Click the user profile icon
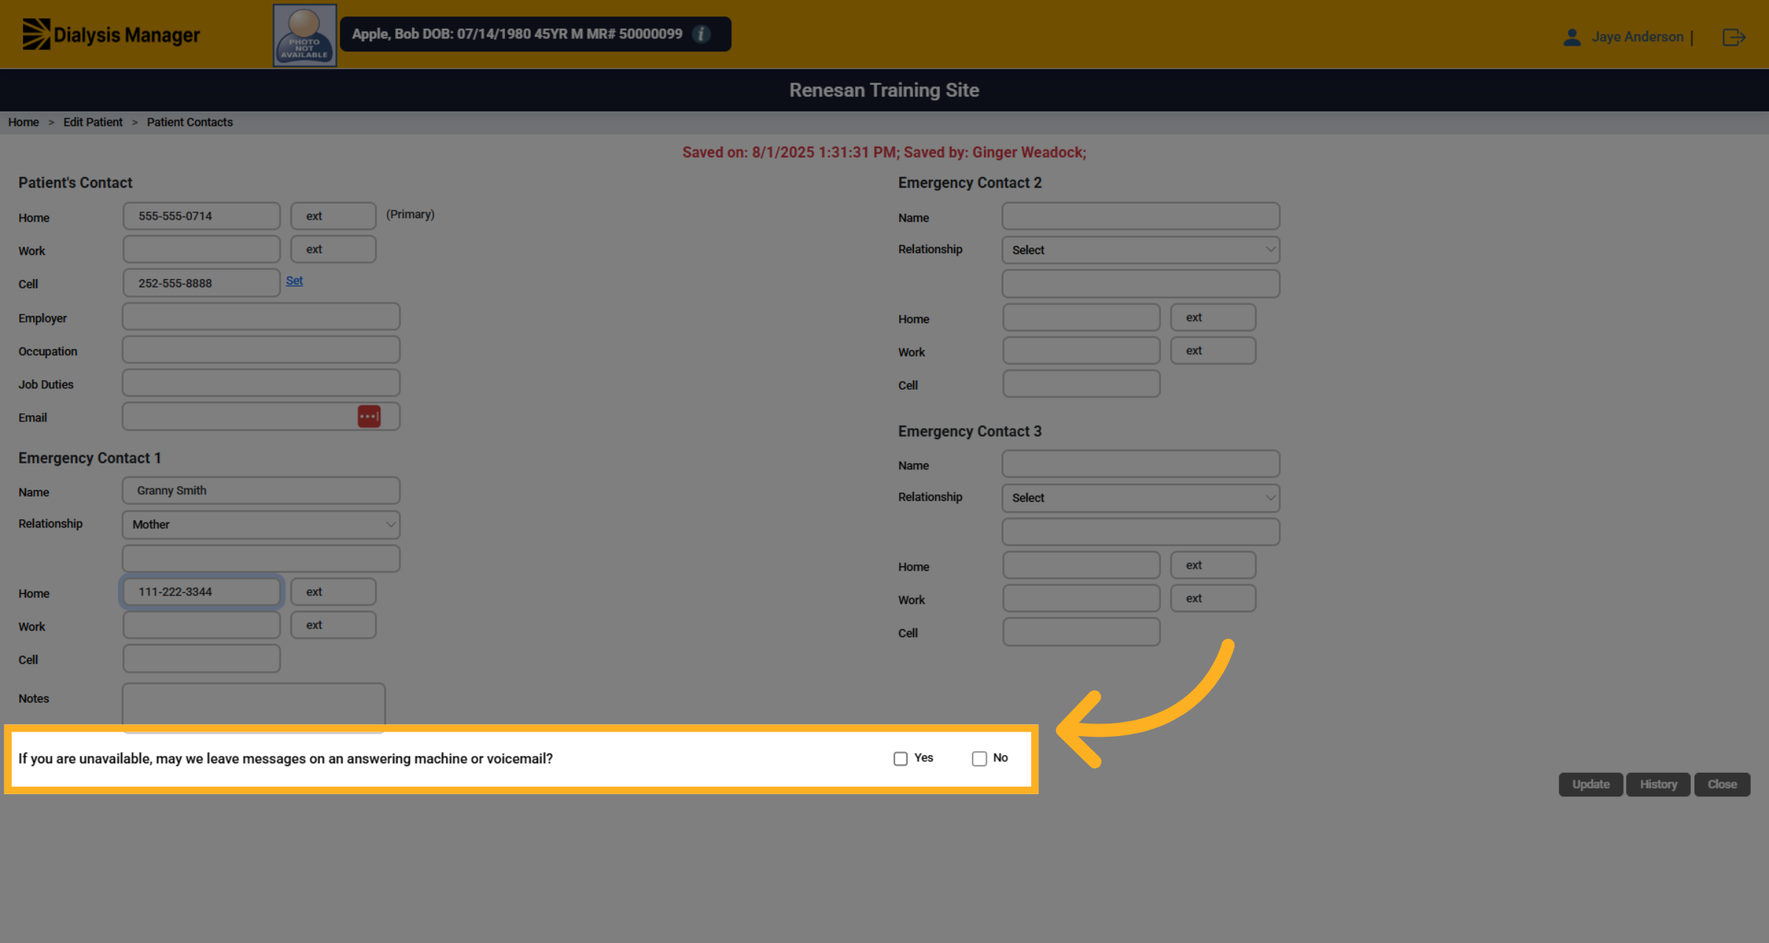The height and width of the screenshot is (943, 1769). click(x=1571, y=37)
